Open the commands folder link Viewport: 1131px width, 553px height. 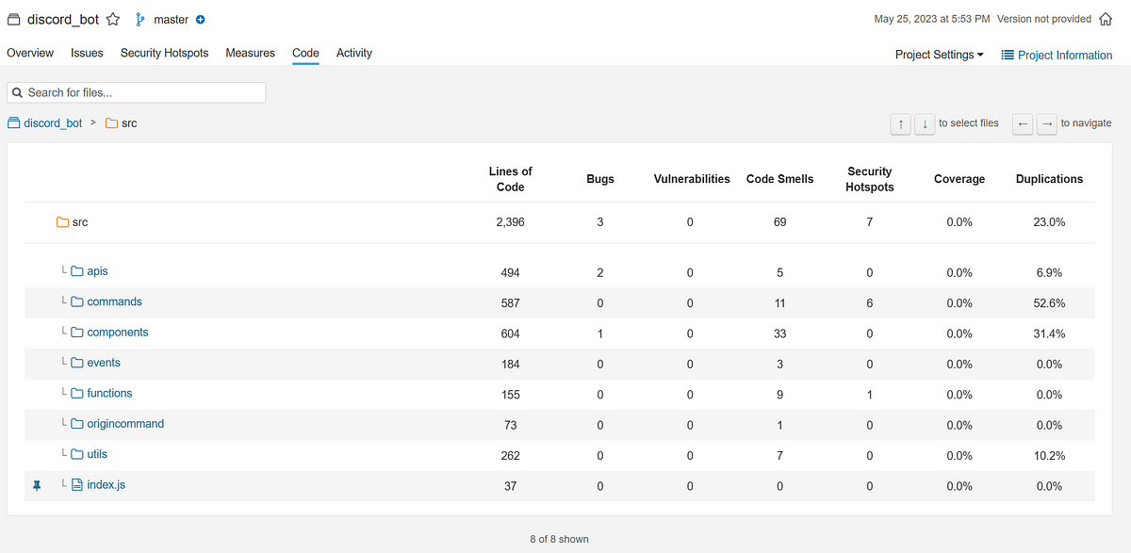(x=114, y=302)
